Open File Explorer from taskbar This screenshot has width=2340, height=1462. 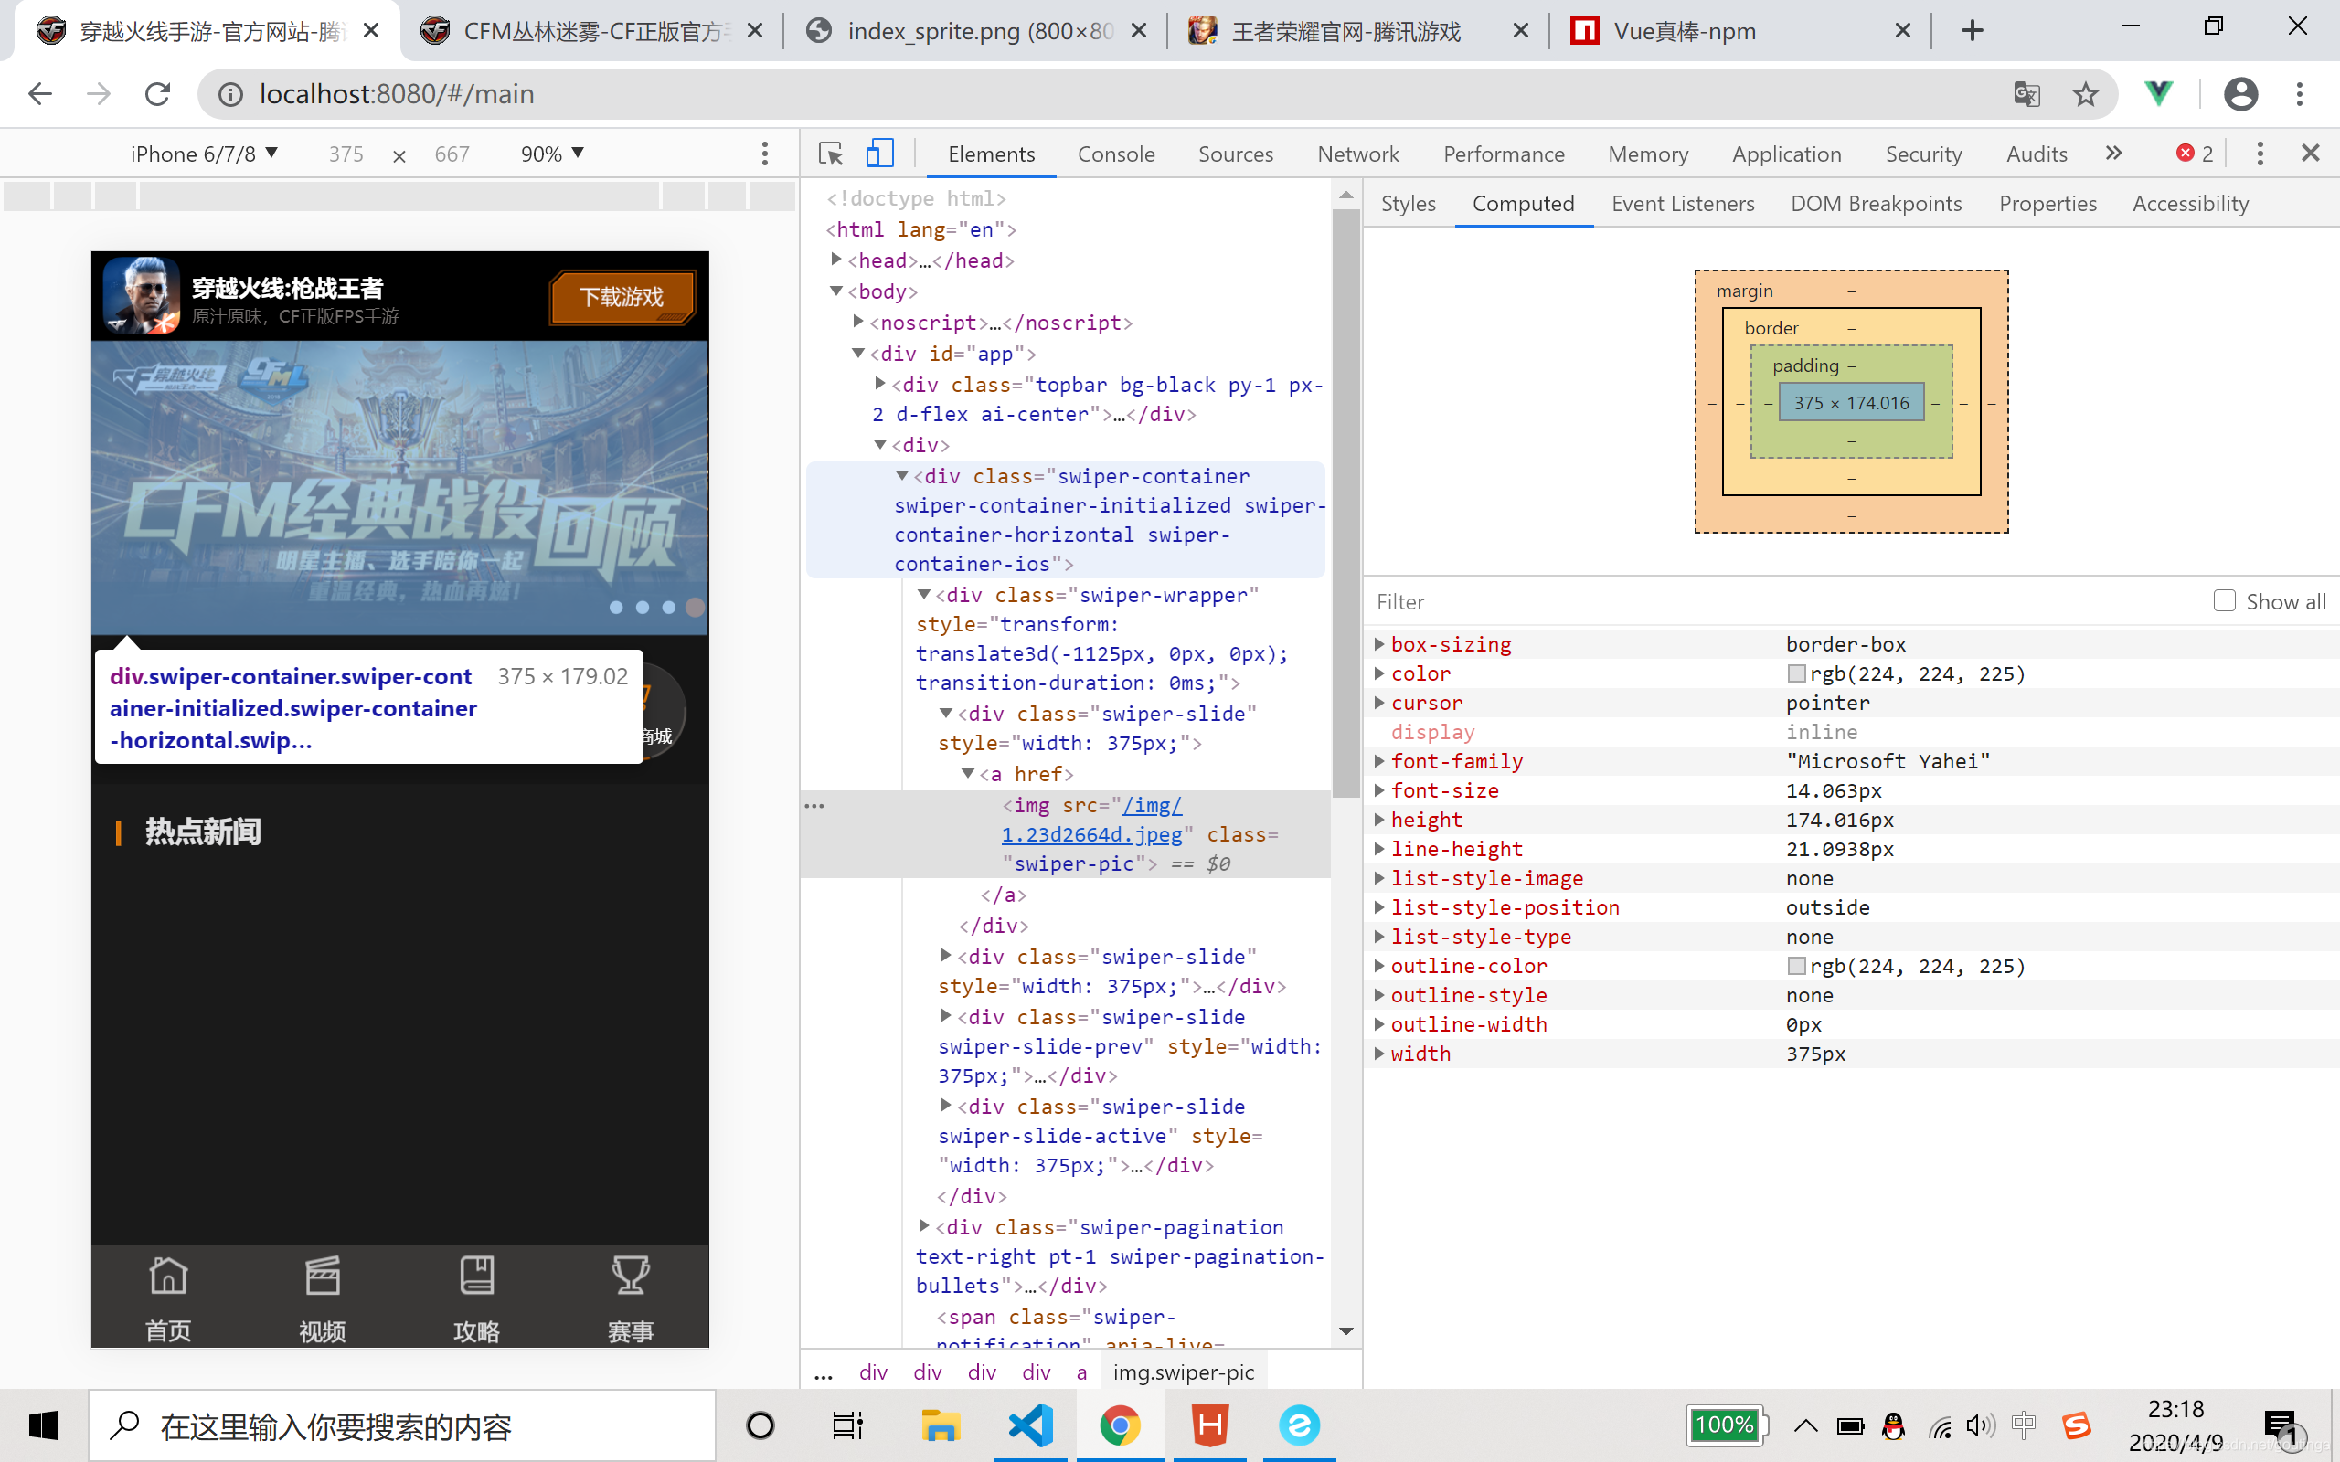click(940, 1425)
